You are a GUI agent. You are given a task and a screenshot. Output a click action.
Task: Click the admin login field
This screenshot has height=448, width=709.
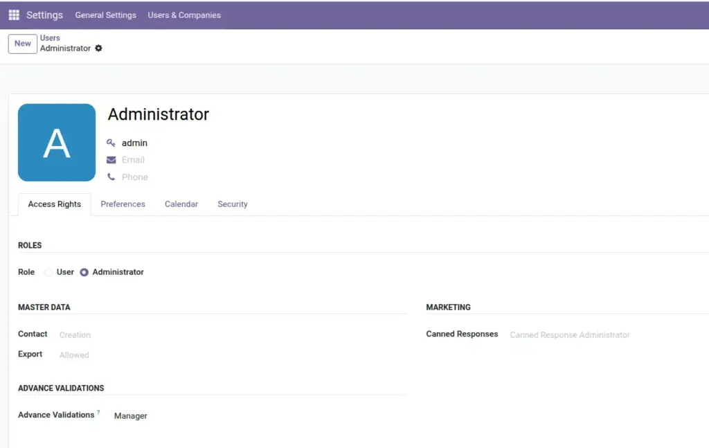point(134,143)
